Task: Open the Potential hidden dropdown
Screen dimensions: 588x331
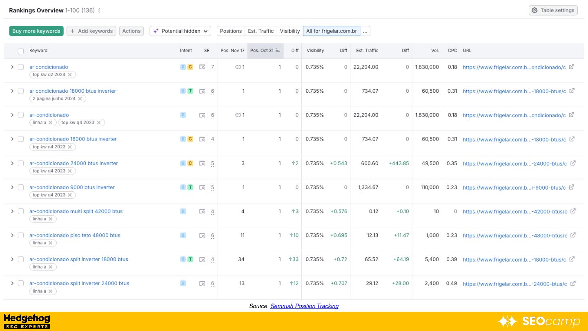Action: [180, 31]
